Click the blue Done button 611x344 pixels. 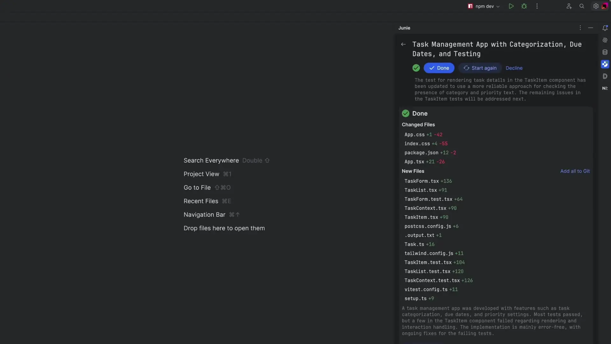tap(439, 68)
